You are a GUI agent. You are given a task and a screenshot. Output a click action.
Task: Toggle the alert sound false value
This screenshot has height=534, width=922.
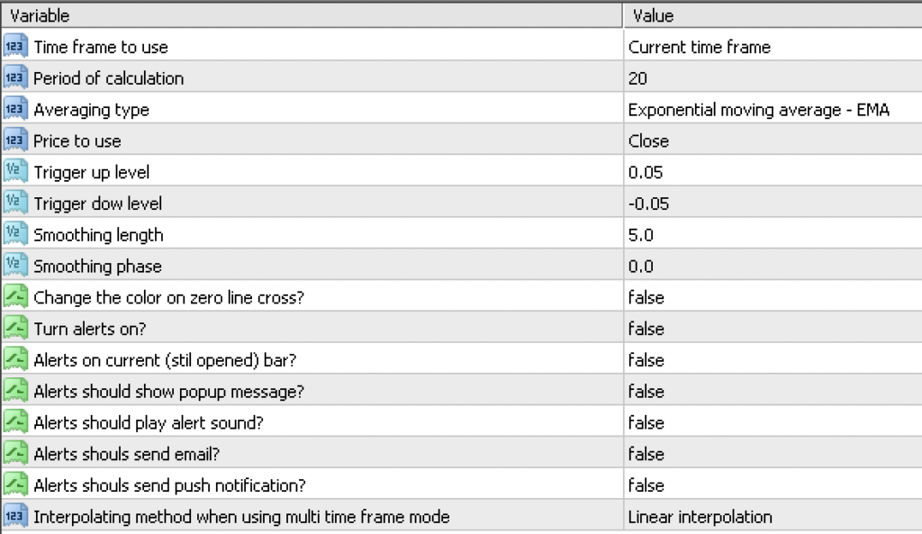[x=646, y=422]
